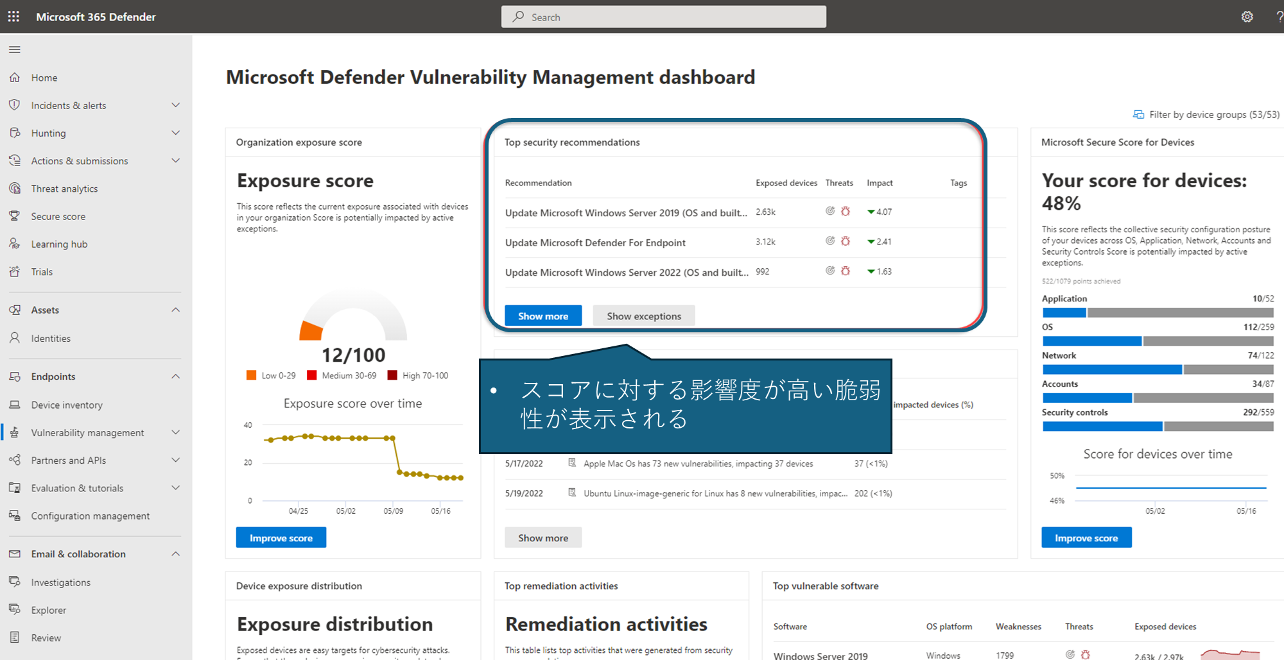Open the app launcher waffle icon
This screenshot has height=660, width=1284.
[13, 17]
